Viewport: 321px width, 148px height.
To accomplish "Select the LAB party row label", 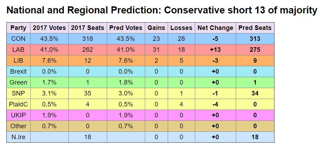I will click(x=18, y=50).
